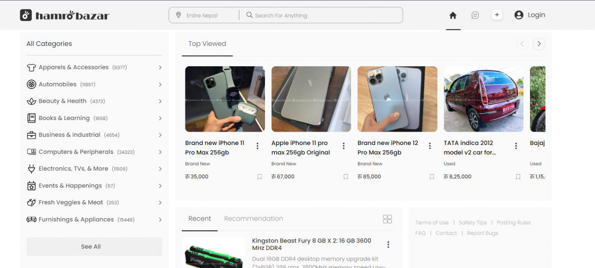Viewport: 595px width, 268px height.
Task: Click the Fresh Veggies & Meat icon
Action: 31,202
